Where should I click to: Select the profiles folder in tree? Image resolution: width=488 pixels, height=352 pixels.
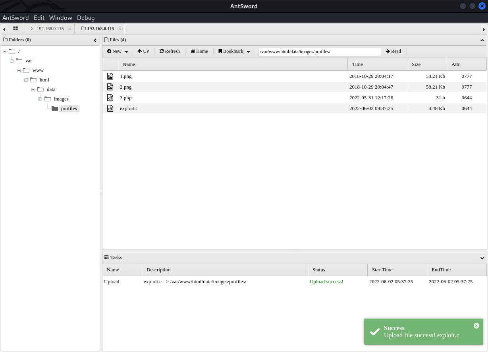pos(69,108)
